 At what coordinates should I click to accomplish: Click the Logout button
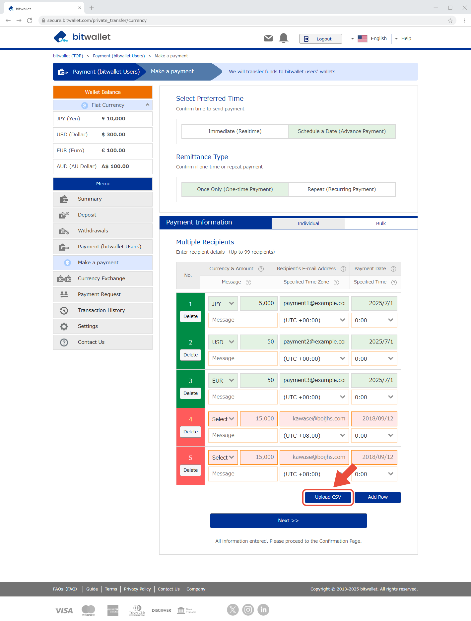pos(320,39)
